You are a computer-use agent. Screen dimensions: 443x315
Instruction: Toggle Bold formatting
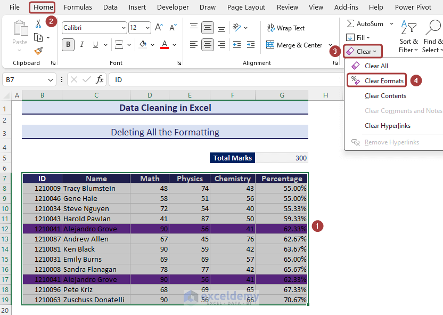(68, 45)
